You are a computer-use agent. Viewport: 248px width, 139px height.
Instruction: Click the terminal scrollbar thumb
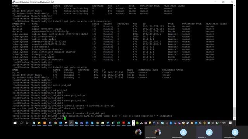(x=234, y=112)
